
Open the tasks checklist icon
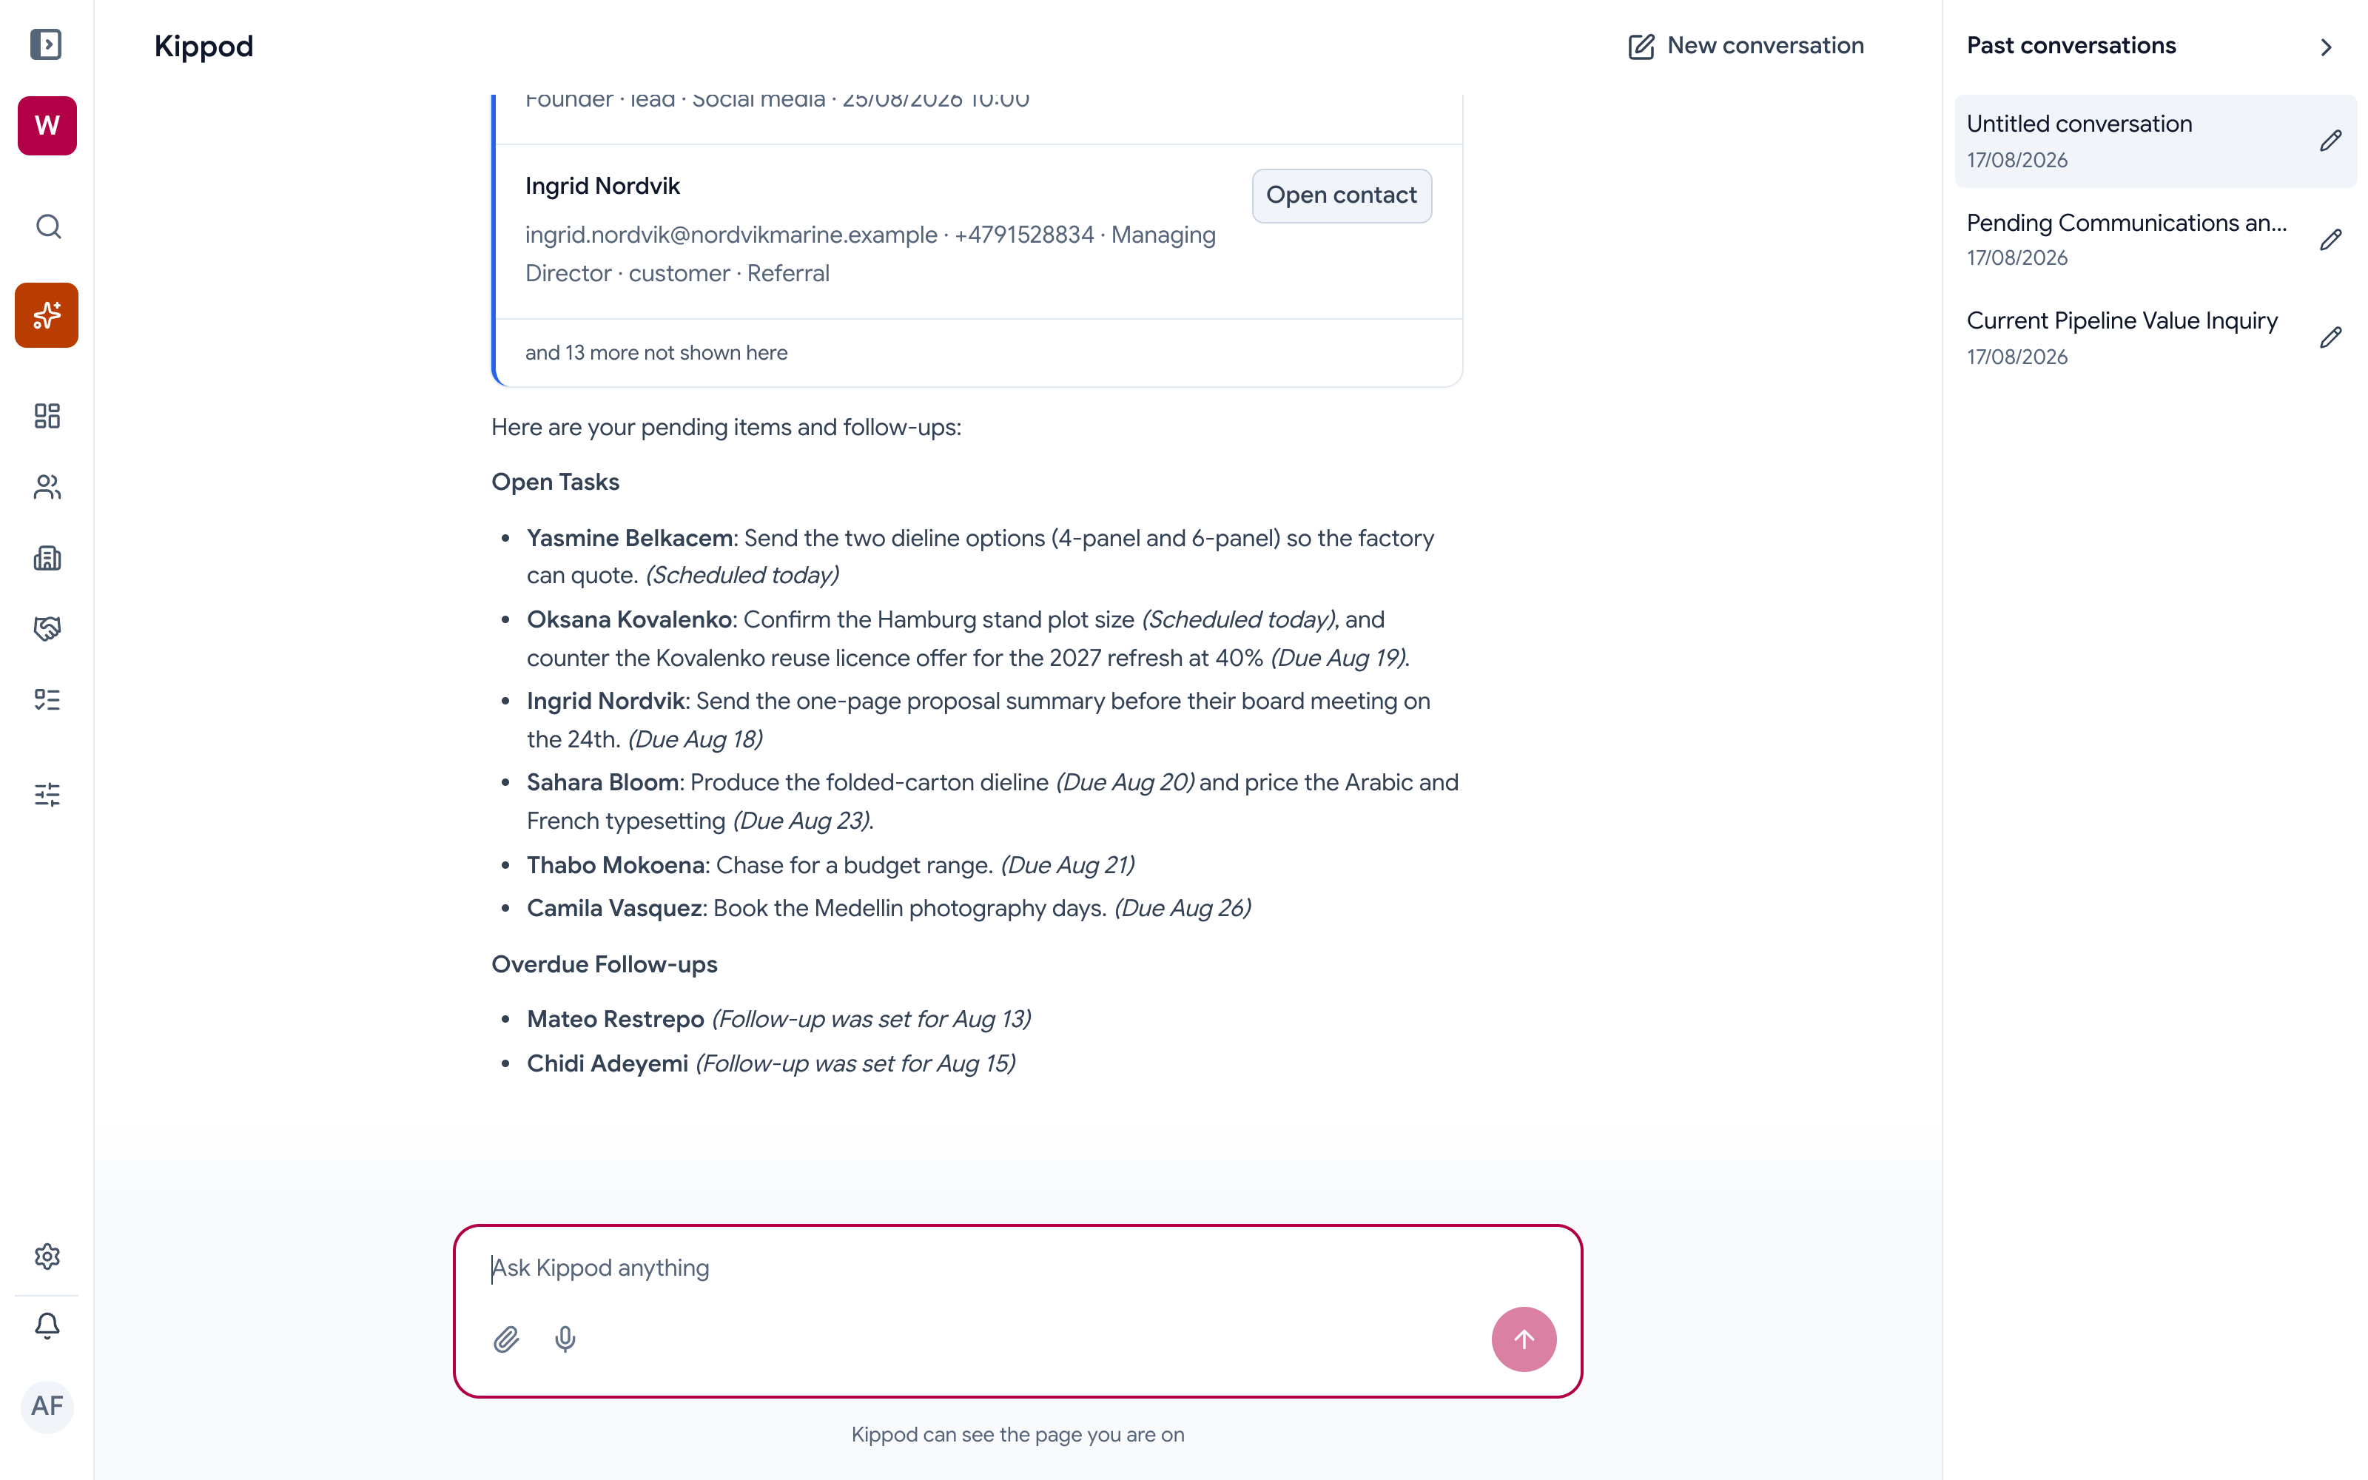[x=48, y=699]
